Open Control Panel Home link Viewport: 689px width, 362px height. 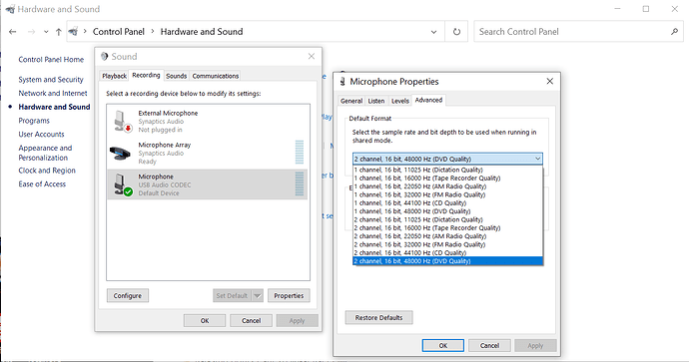click(51, 59)
